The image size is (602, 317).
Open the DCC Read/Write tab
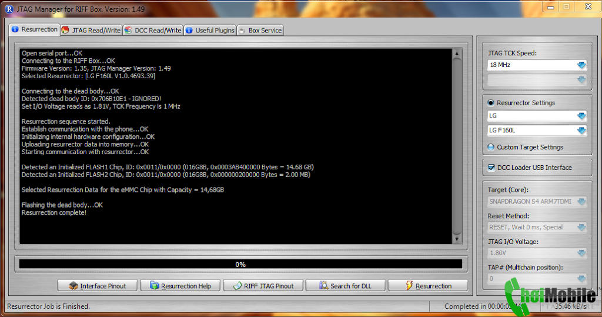pyautogui.click(x=153, y=31)
